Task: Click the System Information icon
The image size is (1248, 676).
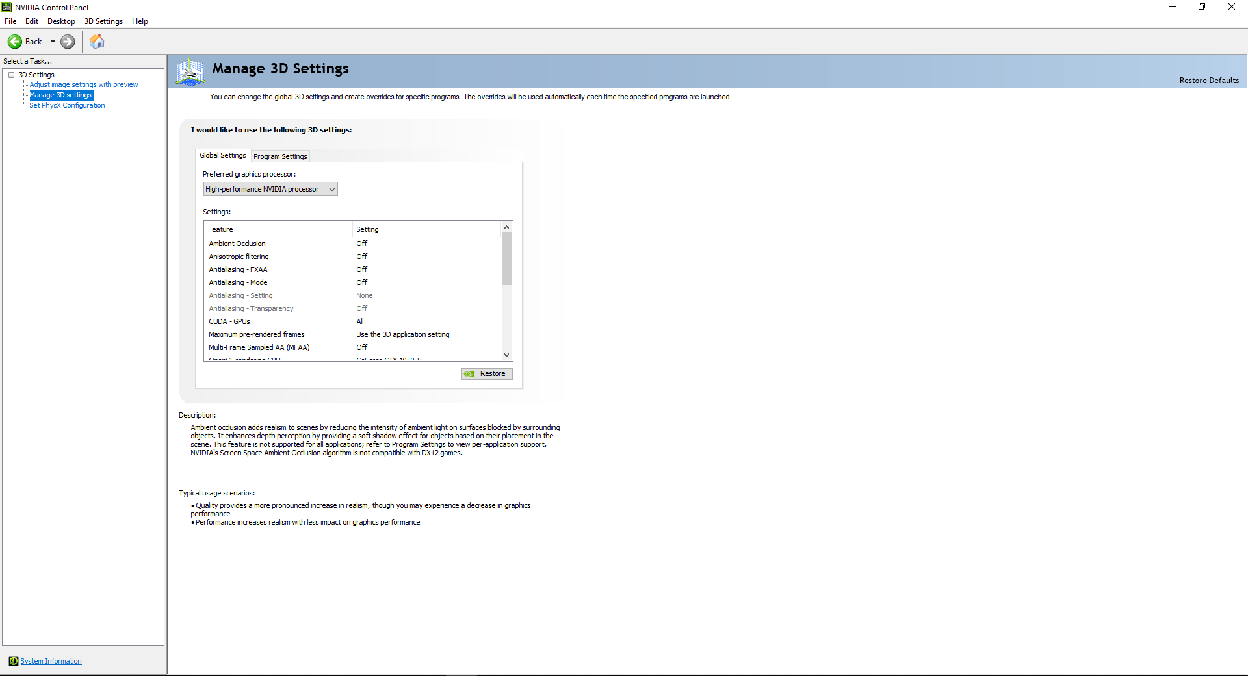Action: click(13, 661)
